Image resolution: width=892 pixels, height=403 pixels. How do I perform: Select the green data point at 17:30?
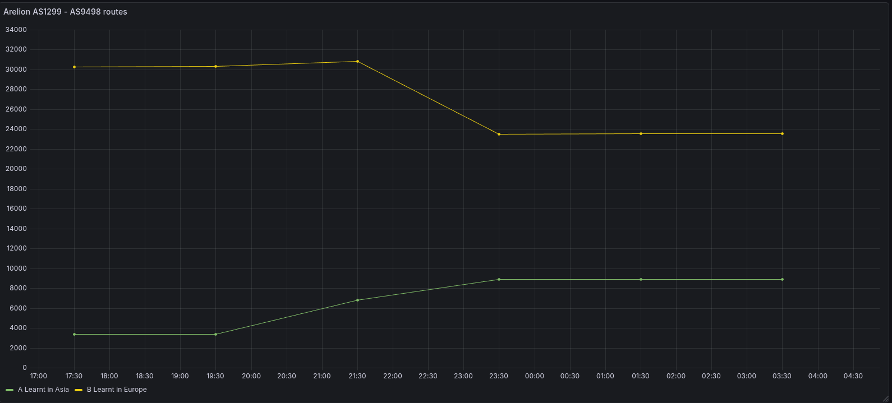pos(74,334)
